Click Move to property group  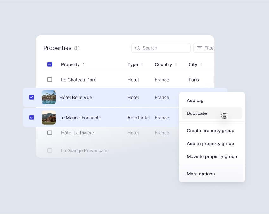[212, 156]
